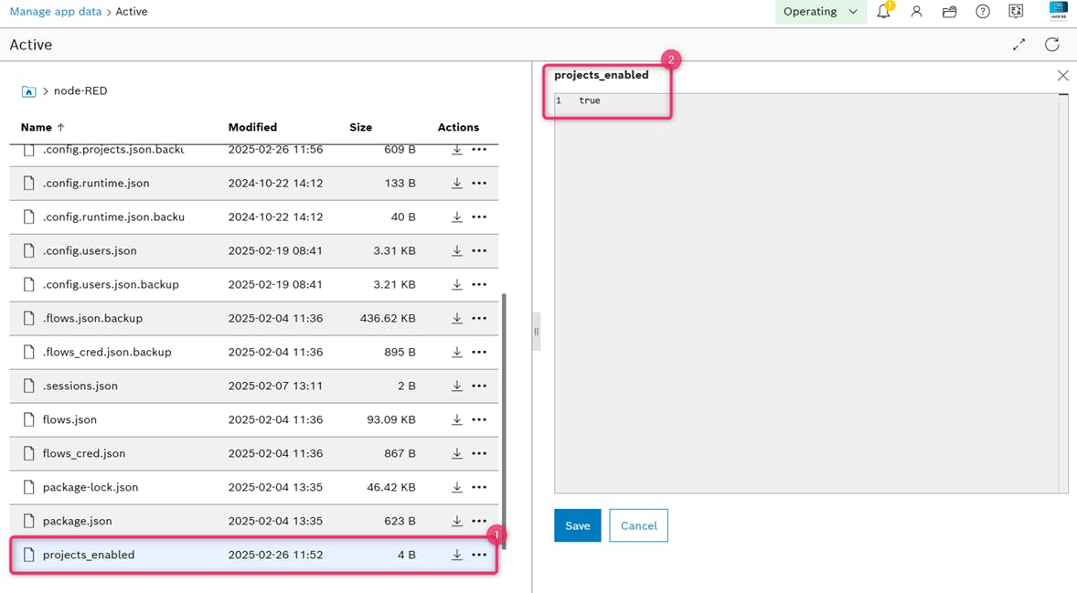The height and width of the screenshot is (593, 1077).
Task: Sort file list by Modified column
Action: (x=252, y=127)
